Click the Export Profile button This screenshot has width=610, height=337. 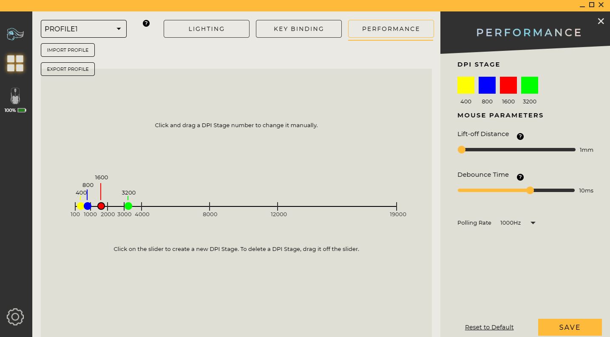point(68,69)
